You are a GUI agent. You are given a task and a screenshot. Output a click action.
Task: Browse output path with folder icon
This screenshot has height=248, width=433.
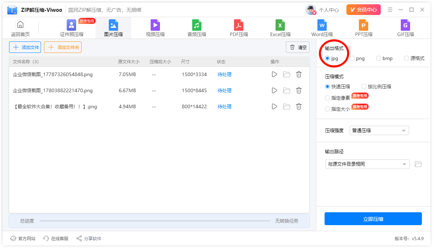coord(418,164)
